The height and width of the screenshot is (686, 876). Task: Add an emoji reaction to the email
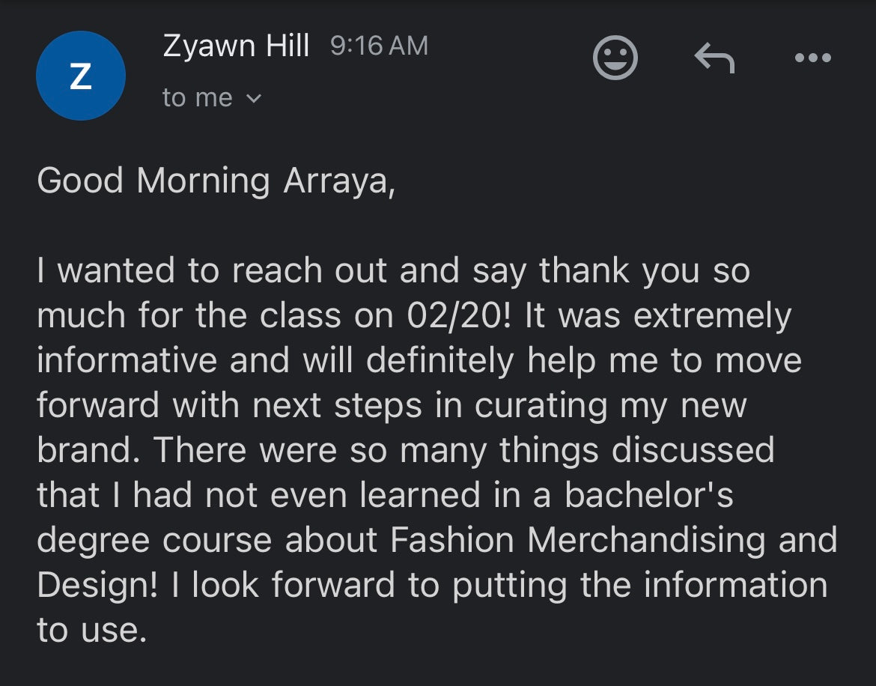point(615,58)
